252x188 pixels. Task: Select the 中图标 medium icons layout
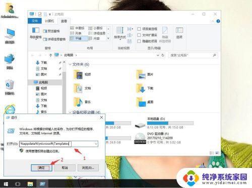pyautogui.click(x=77, y=28)
